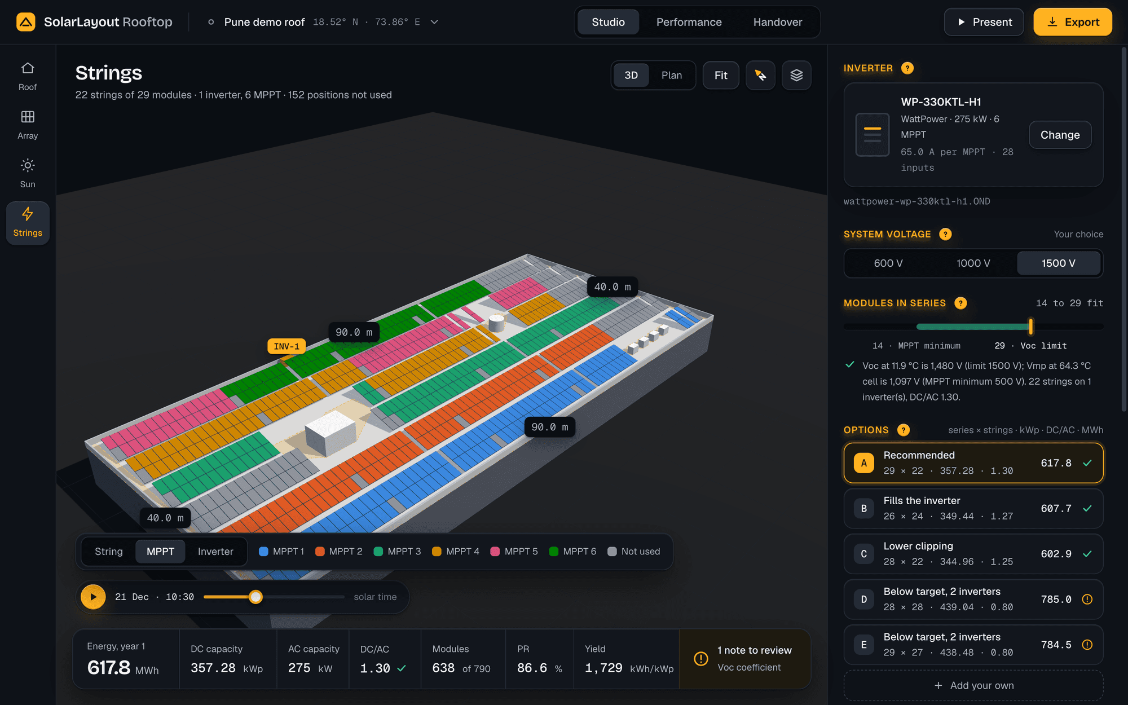Set system voltage to 1500 V
The image size is (1128, 705).
click(1059, 263)
